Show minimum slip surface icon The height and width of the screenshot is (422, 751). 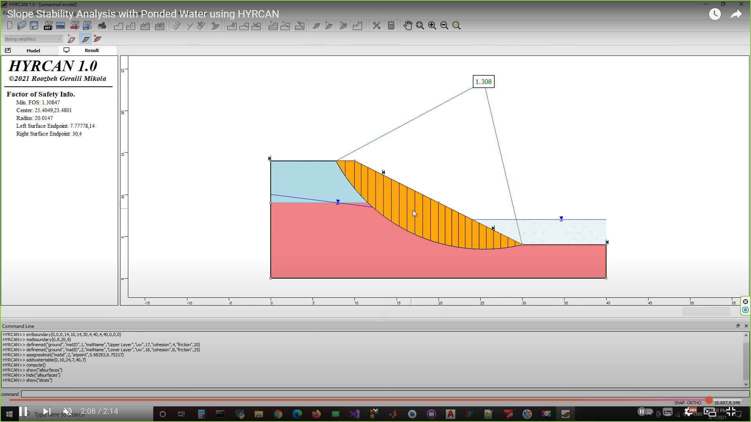tap(71, 39)
